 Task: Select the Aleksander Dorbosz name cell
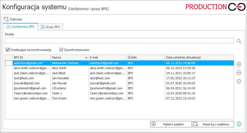(x=70, y=63)
